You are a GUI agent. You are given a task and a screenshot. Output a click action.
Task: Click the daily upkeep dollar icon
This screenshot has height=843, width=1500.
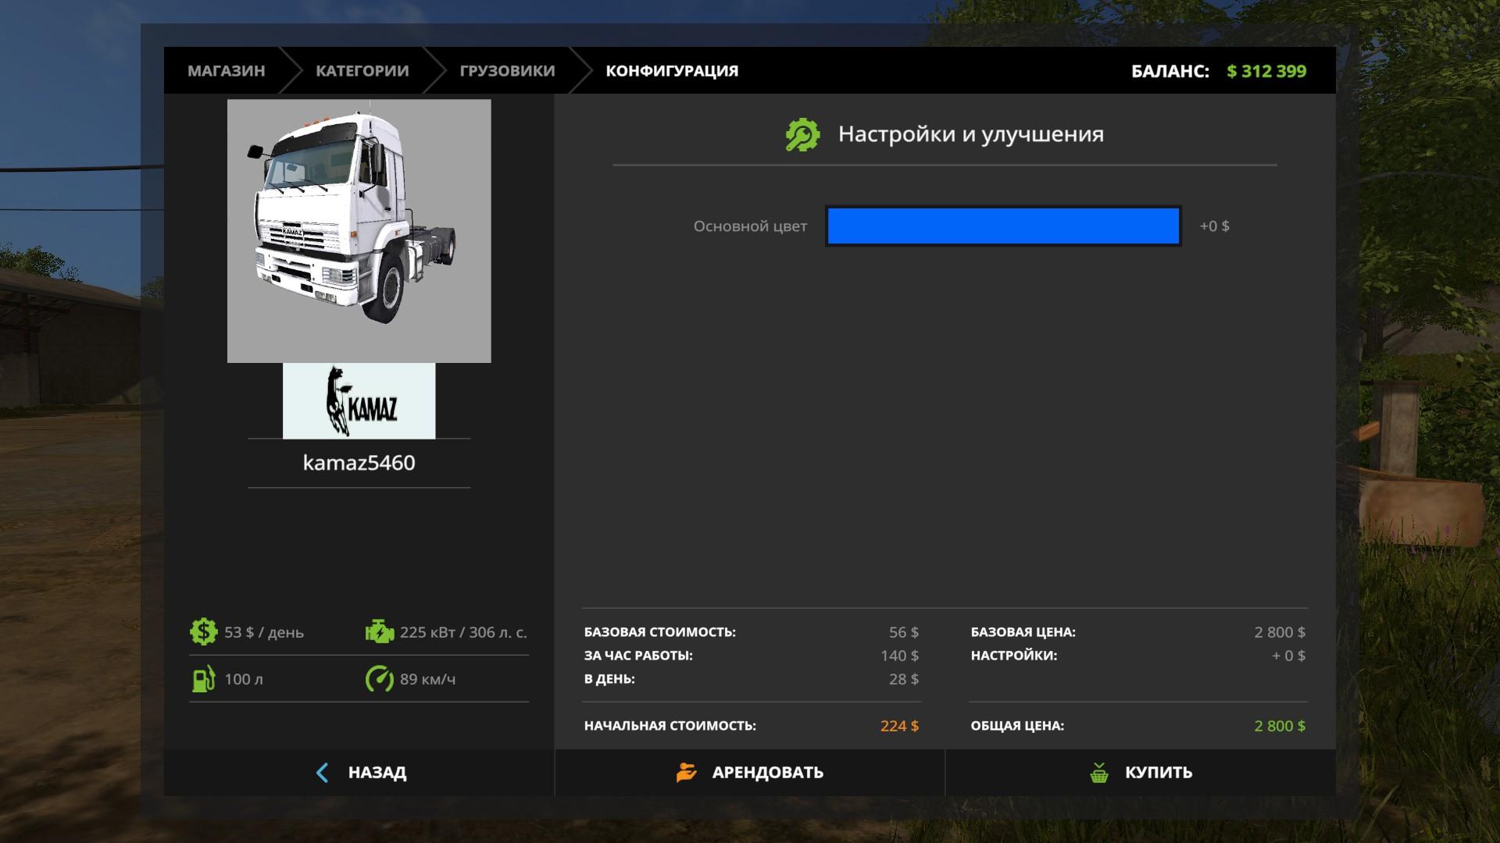click(x=203, y=631)
